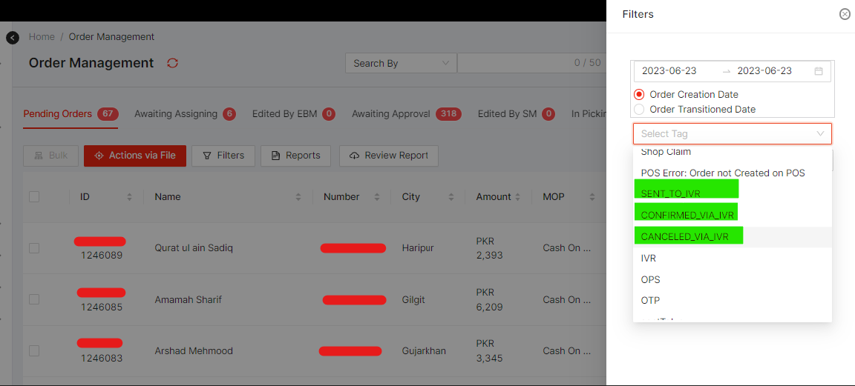Open the calendar icon in date range

[x=819, y=71]
